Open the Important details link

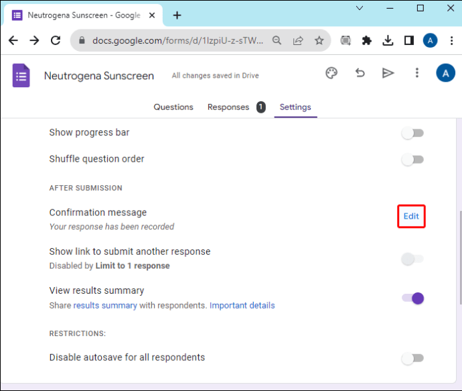click(242, 305)
